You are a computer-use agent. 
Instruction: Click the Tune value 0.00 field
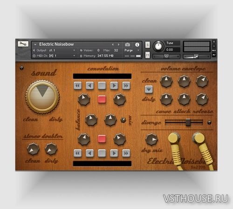(x=172, y=50)
